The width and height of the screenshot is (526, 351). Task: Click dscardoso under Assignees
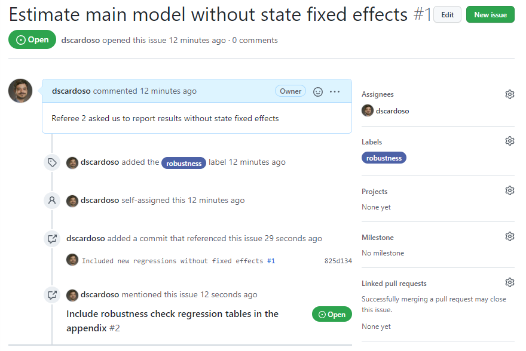coord(392,111)
